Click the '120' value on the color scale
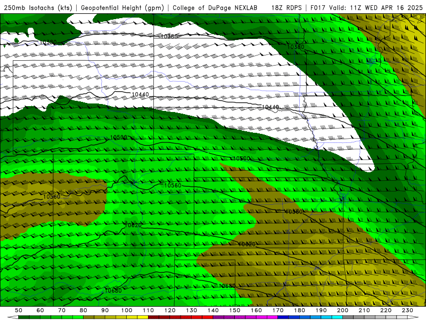 pyautogui.click(x=170, y=310)
